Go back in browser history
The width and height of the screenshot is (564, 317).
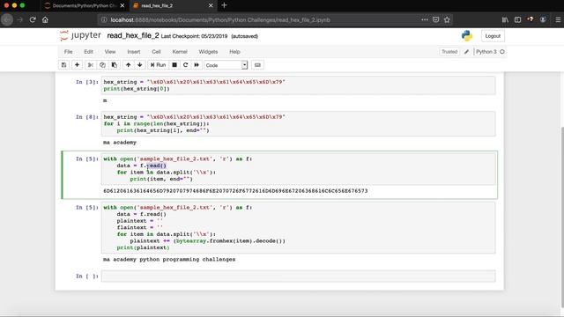pyautogui.click(x=7, y=19)
